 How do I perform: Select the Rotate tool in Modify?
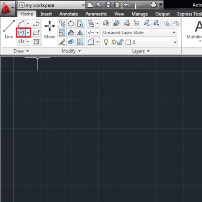pyautogui.click(x=71, y=24)
